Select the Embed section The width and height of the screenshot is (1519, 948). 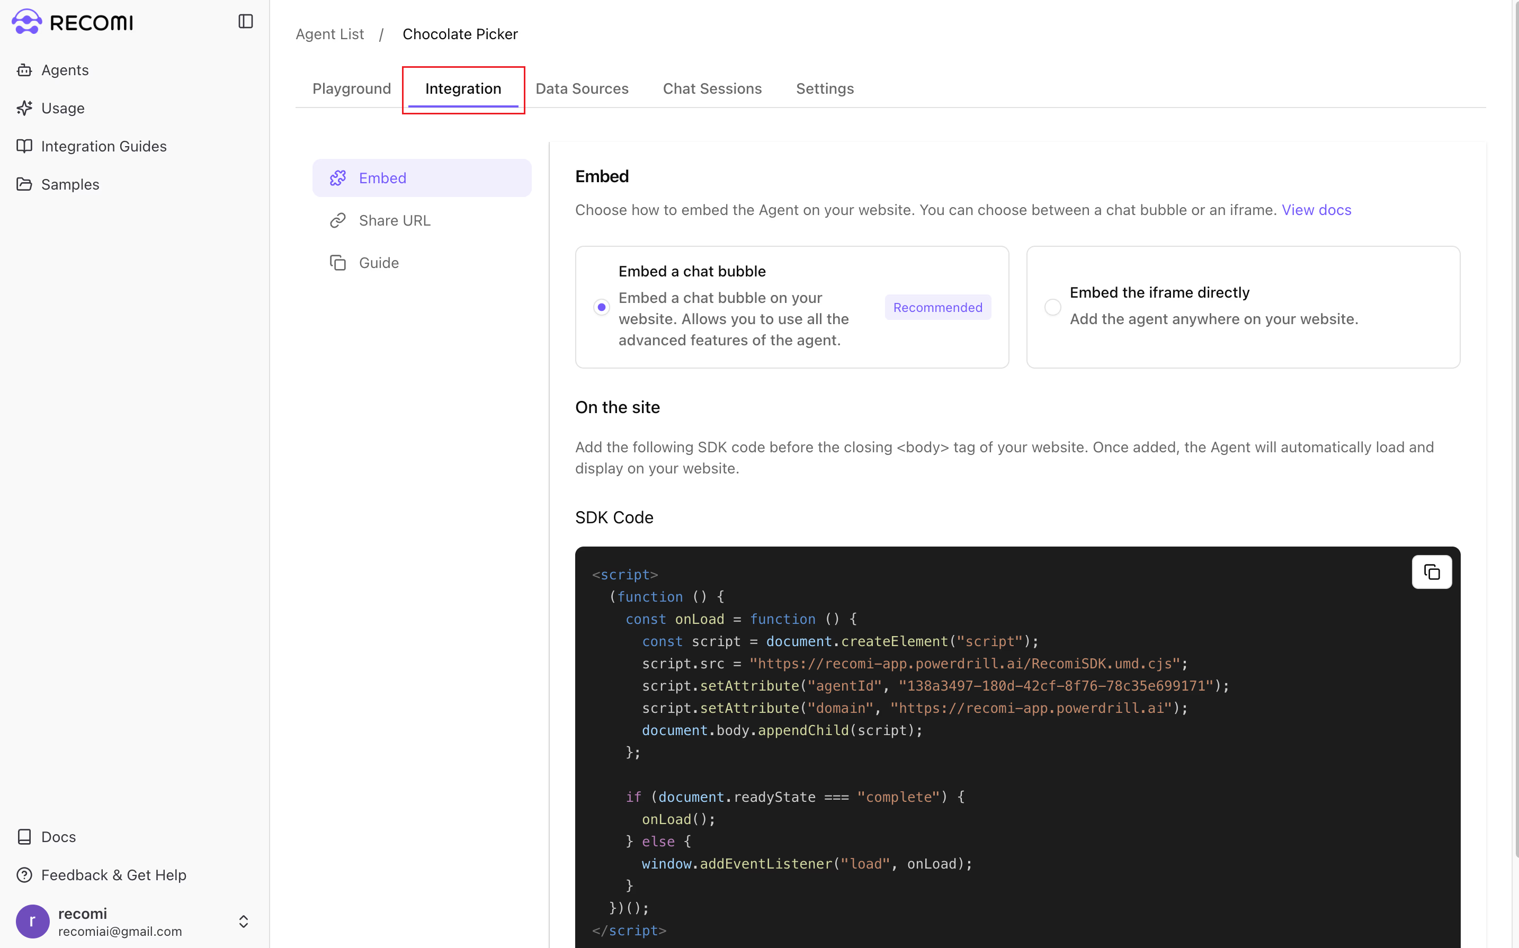(422, 178)
